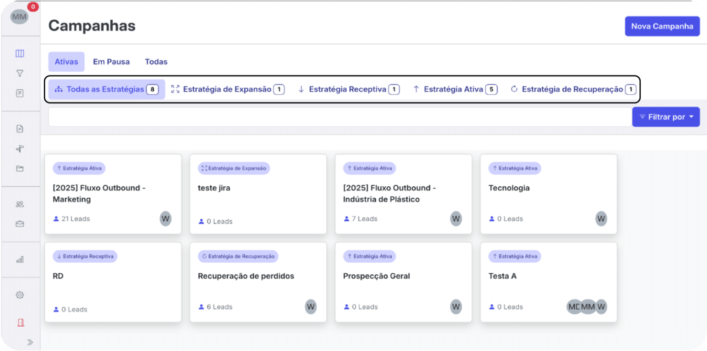Screen dimensions: 707x351
Task: Click Estratégia Ativa tag on Indústria de Plástico card
Action: click(x=370, y=168)
